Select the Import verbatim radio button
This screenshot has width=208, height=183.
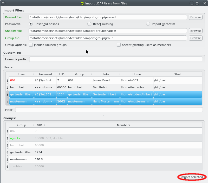coord(148,24)
